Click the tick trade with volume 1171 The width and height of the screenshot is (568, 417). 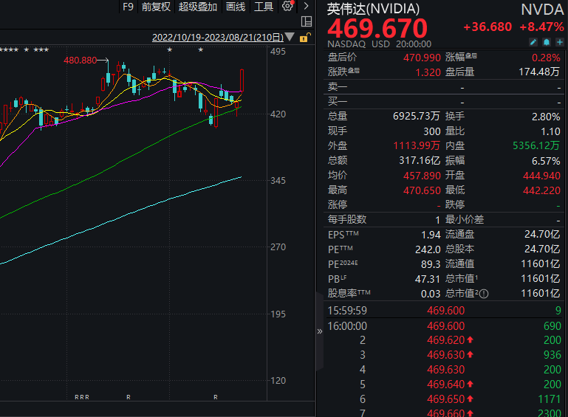tap(444, 399)
